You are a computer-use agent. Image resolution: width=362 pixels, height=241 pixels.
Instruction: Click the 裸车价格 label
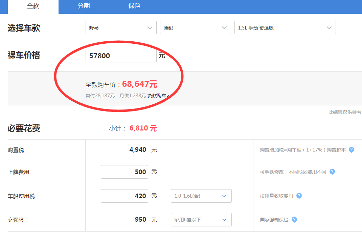24,55
